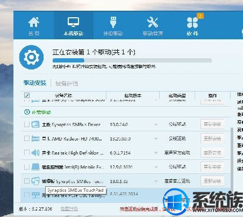Click the sound card speaker icon
Screen dimensions: 243x217
point(35,153)
